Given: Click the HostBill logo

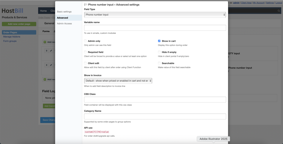Looking at the screenshot, I should click(12, 11).
